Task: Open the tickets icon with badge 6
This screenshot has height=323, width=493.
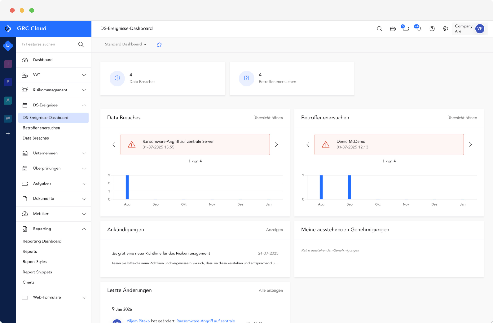Action: tap(405, 28)
